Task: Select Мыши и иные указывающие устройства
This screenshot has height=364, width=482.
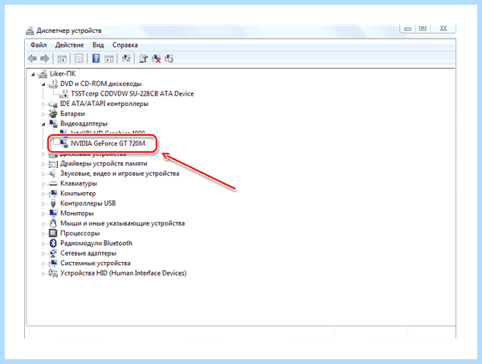Action: [x=122, y=223]
